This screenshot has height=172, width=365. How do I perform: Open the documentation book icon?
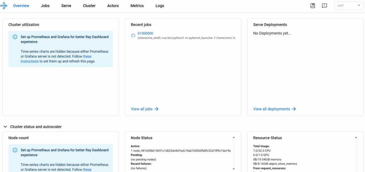(313, 6)
